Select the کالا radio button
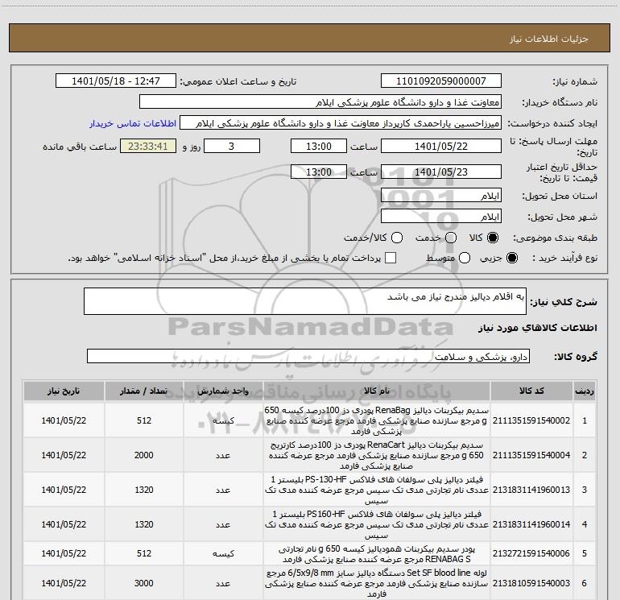 (x=493, y=238)
